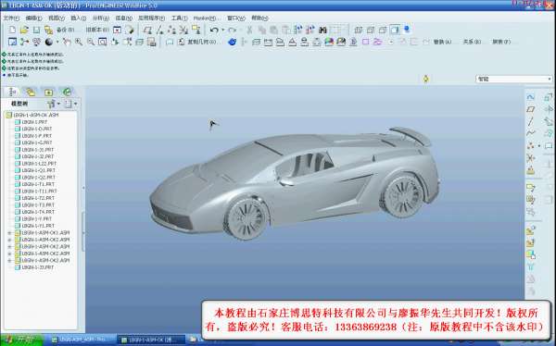Viewport: 556px width, 346px height.
Task: Click the purple square icon in second toolbar
Action: (365, 42)
